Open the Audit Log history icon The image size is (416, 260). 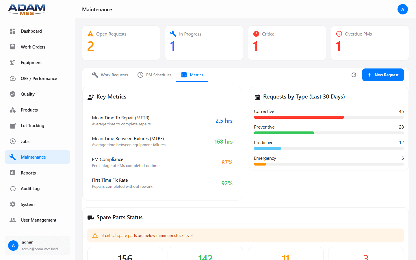click(x=13, y=188)
